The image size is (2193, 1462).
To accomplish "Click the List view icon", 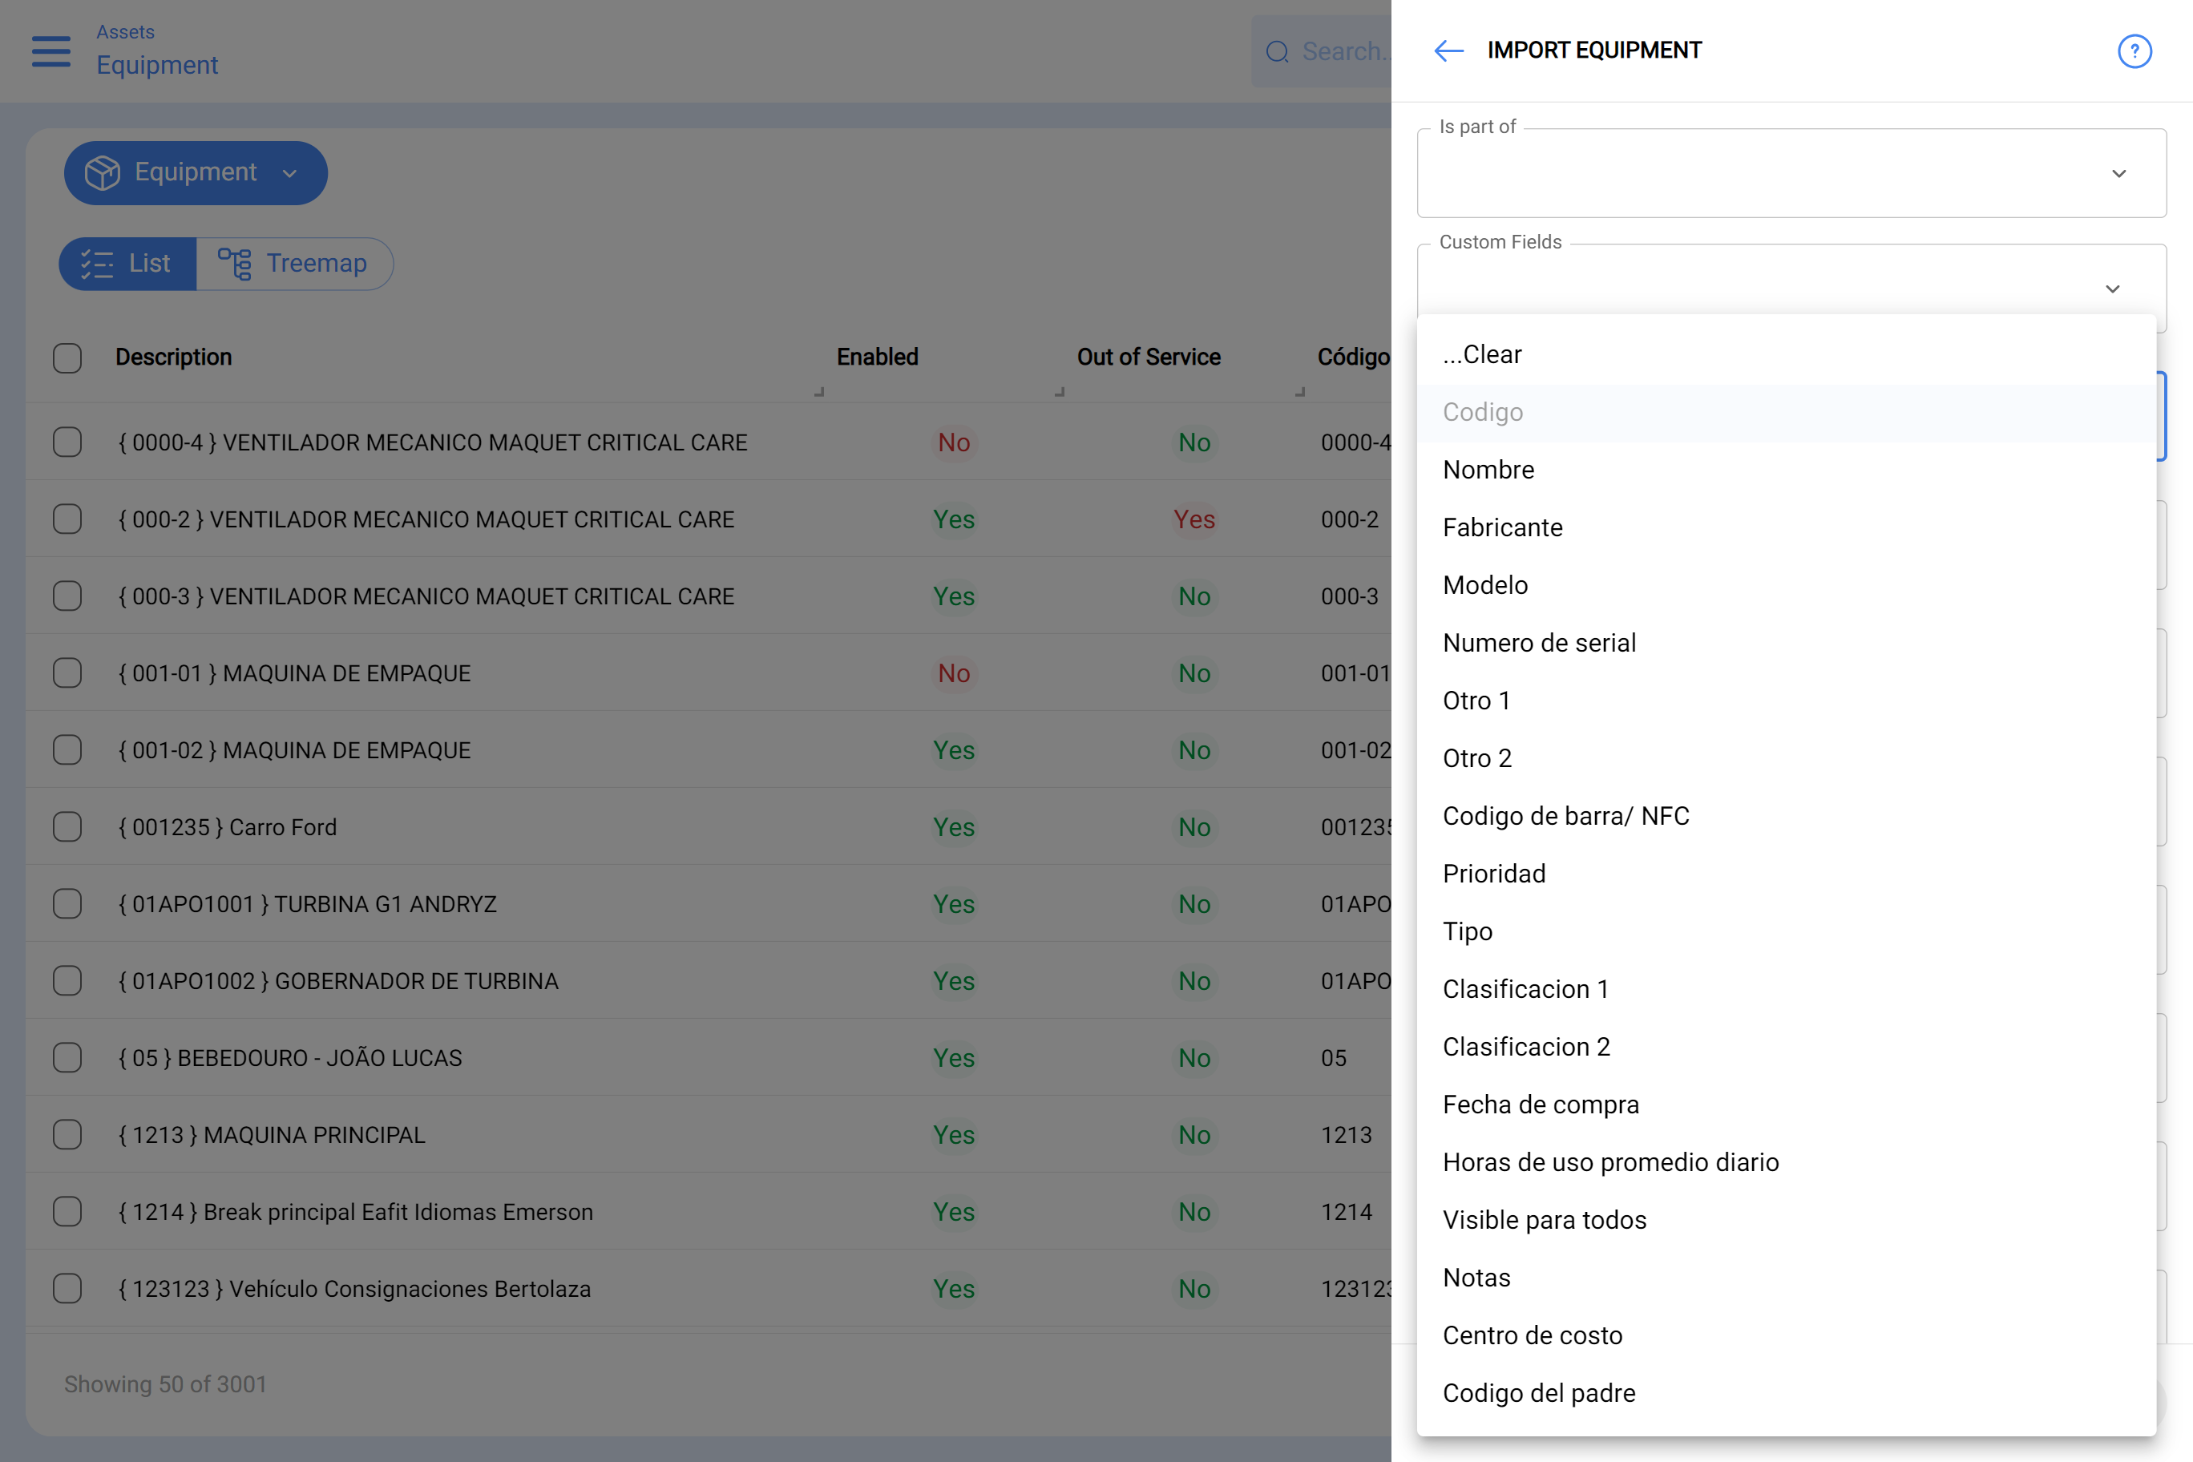I will [97, 264].
